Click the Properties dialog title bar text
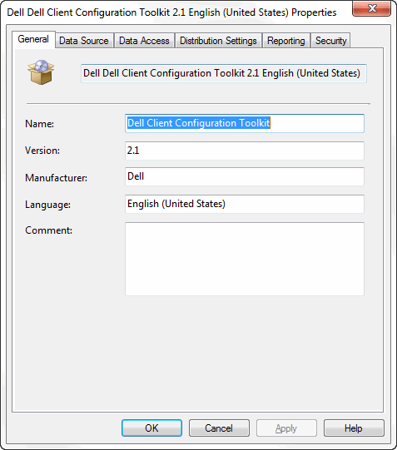397x450 pixels. tap(171, 12)
